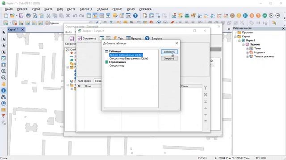The image size is (286, 160).
Task: Click the Redo arrow icon
Action: pos(81,16)
